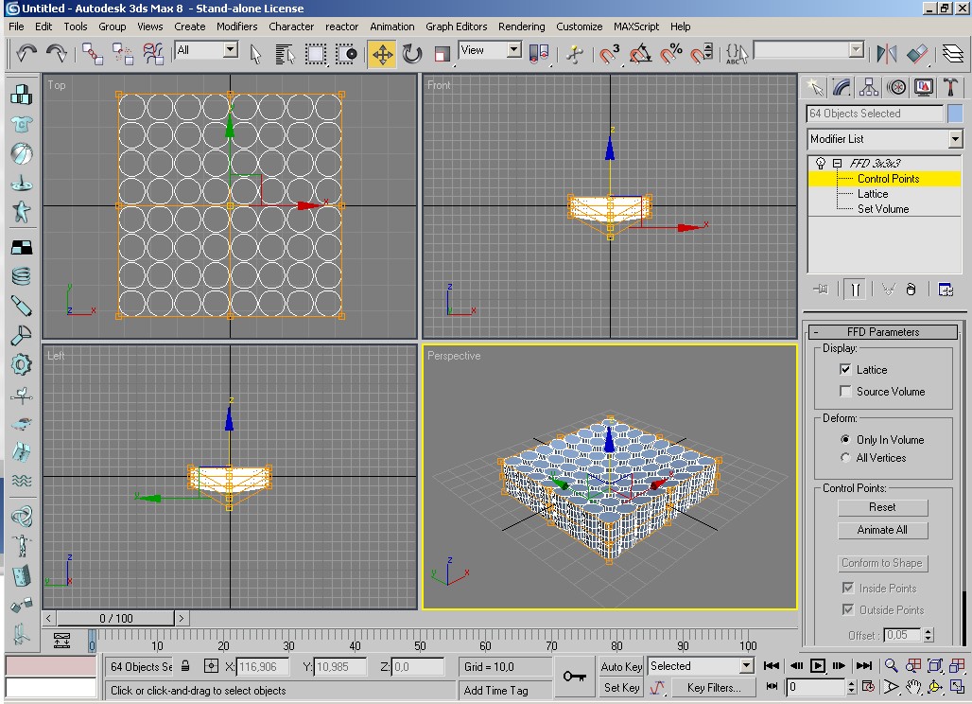Toggle Show End Result button
972x704 pixels.
[856, 289]
